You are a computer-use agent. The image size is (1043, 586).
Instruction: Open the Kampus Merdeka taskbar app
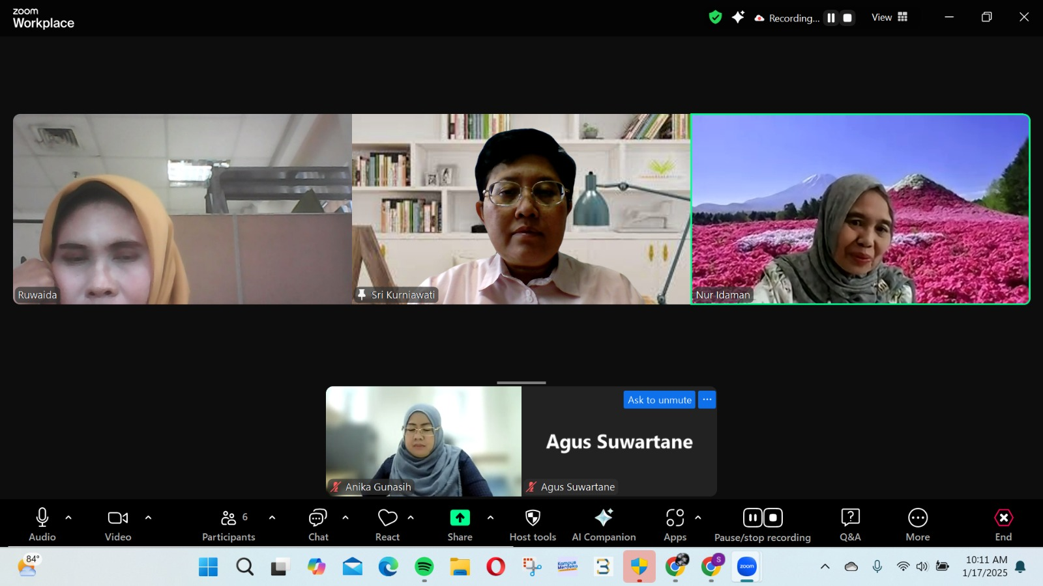tap(568, 567)
